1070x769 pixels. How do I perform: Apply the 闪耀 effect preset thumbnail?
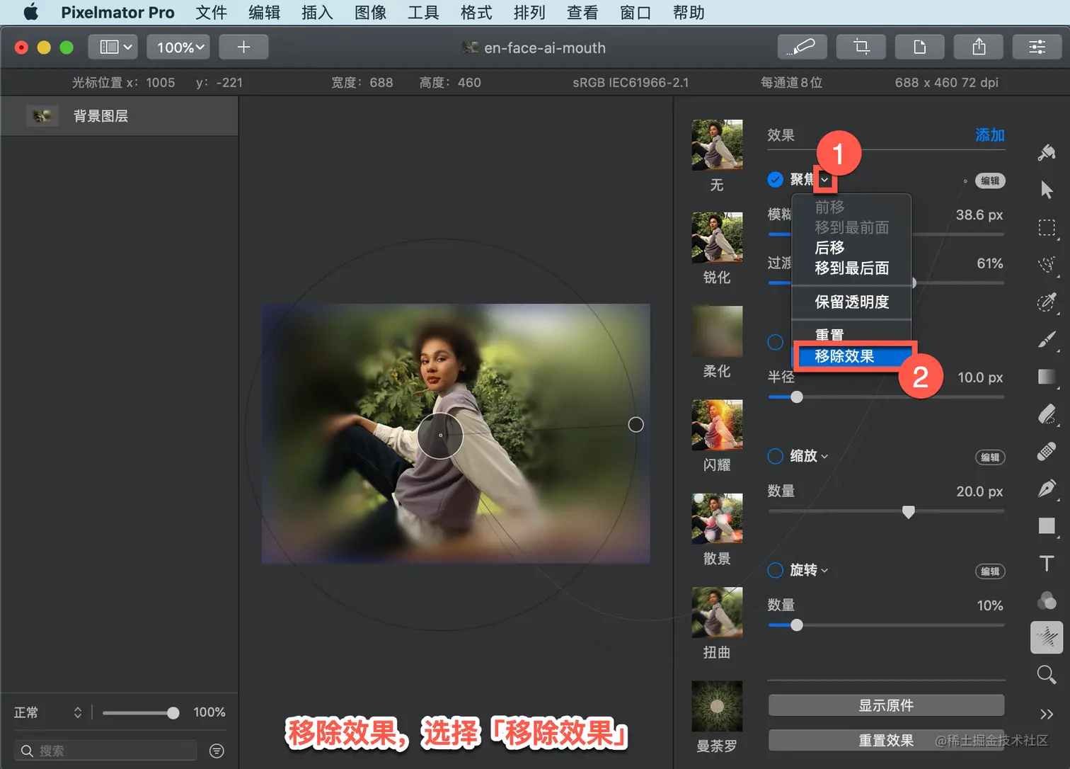tap(717, 425)
